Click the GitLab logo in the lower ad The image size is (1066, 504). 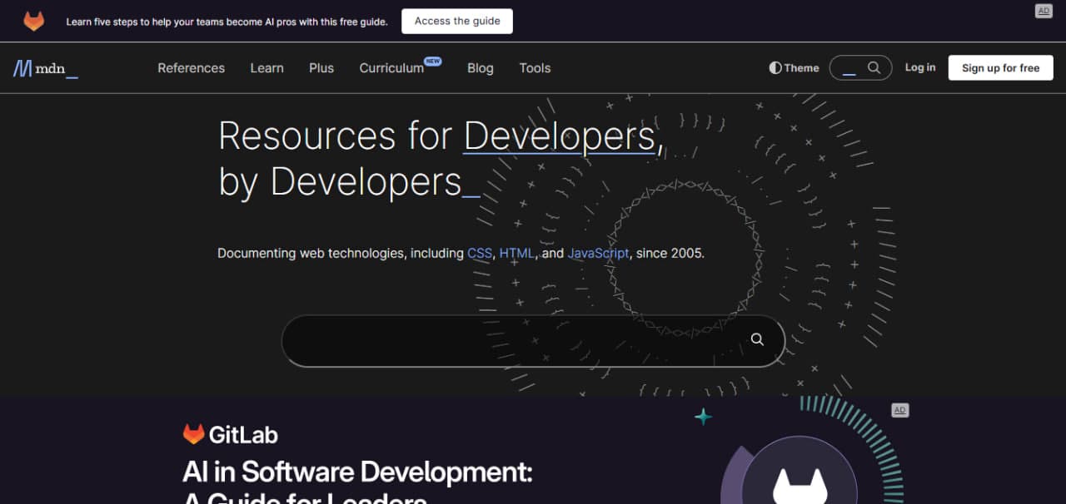231,434
